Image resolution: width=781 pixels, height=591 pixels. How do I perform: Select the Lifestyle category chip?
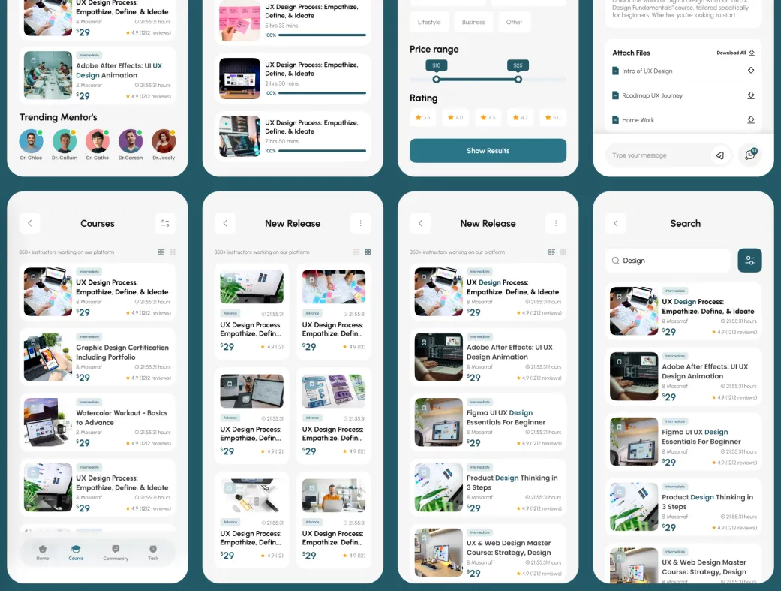pos(429,23)
